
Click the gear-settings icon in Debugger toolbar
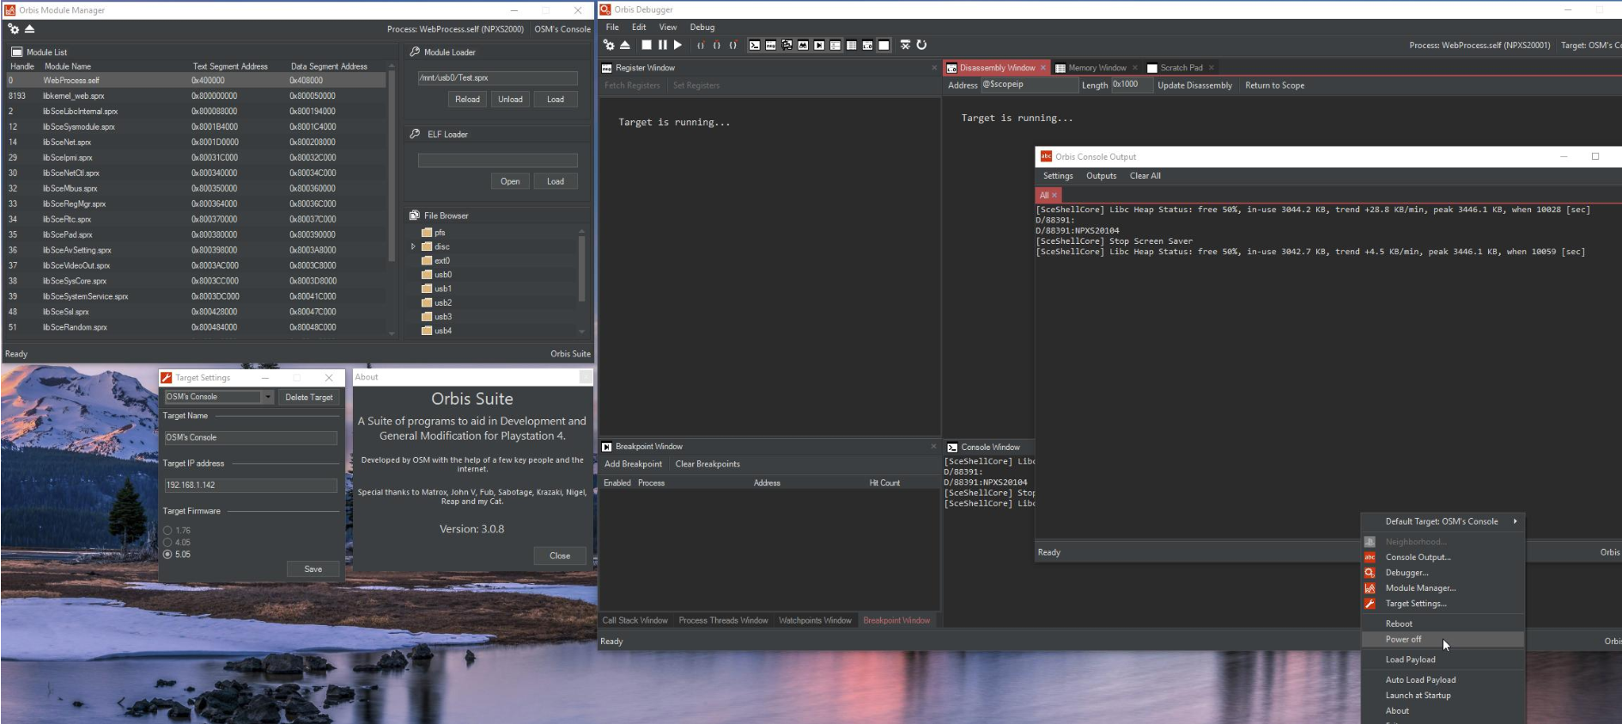point(609,45)
